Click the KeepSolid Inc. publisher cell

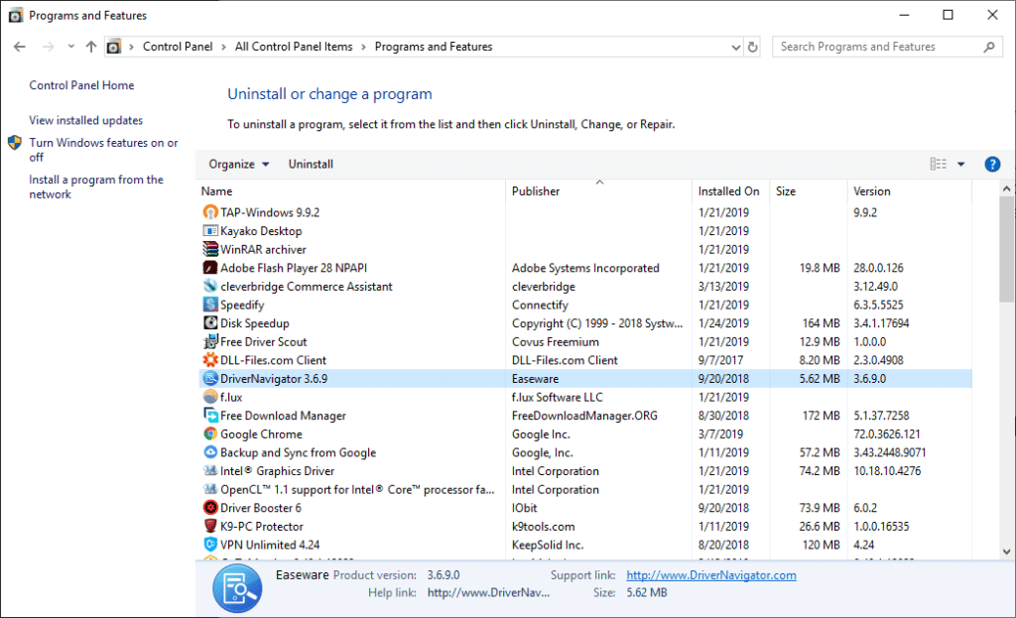pos(548,545)
